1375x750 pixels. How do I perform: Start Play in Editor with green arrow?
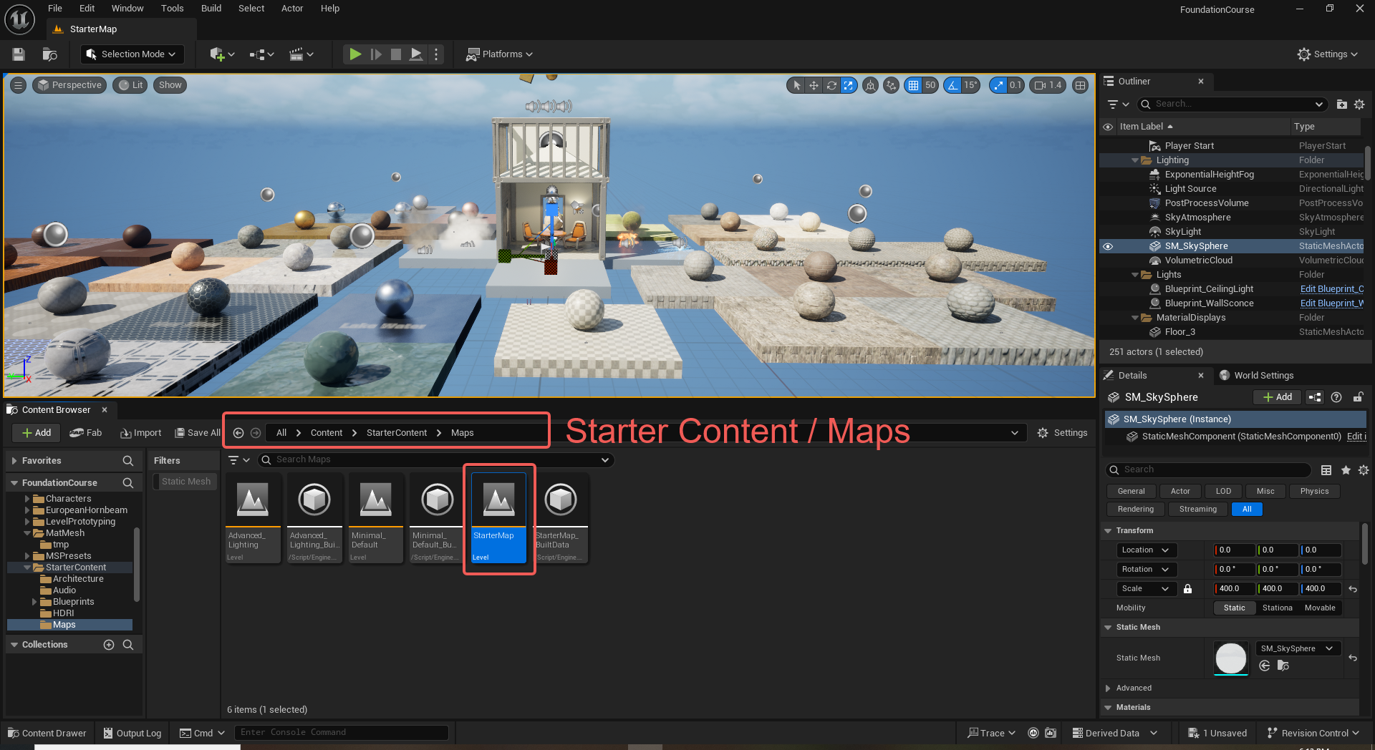point(355,54)
